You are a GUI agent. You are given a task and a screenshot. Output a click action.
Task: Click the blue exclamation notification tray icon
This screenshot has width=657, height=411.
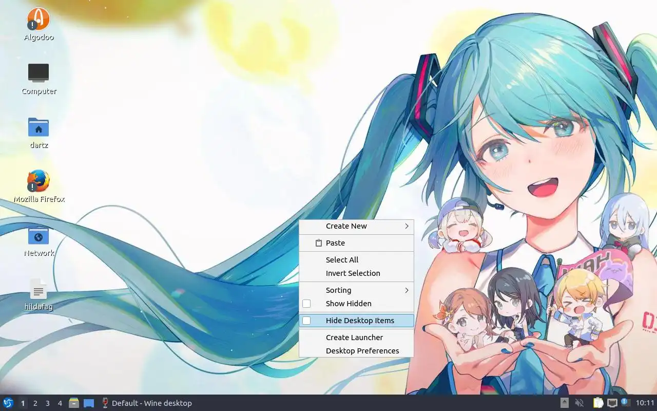click(x=625, y=402)
